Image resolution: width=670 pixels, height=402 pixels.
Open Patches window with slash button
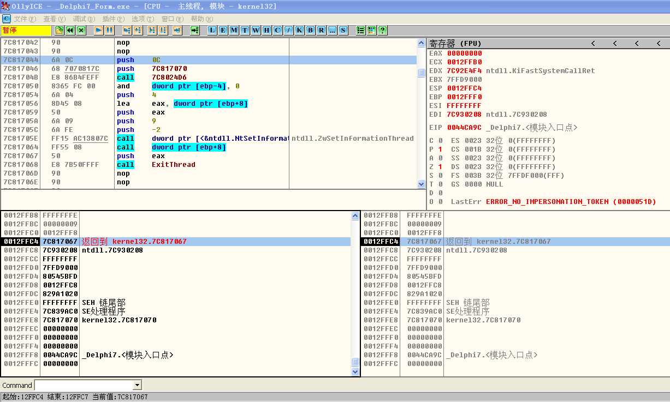tap(288, 30)
